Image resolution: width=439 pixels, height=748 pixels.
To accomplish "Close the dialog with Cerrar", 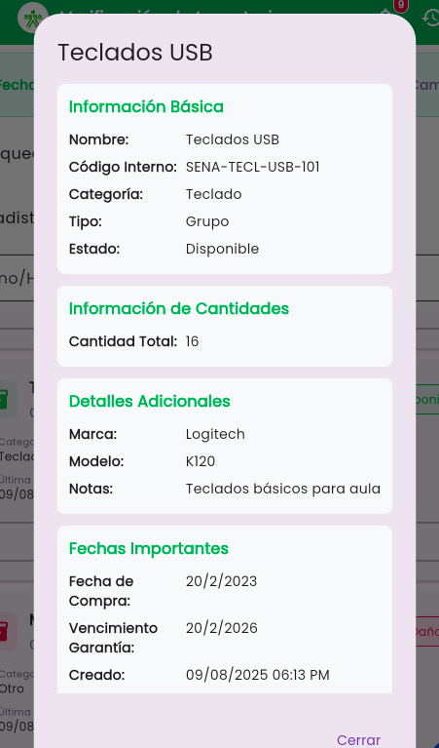I will click(x=358, y=740).
